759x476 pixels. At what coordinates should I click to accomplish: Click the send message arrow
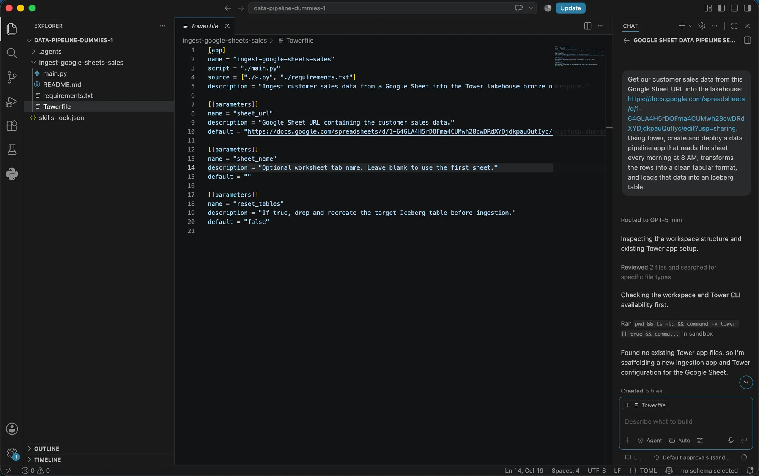744,440
